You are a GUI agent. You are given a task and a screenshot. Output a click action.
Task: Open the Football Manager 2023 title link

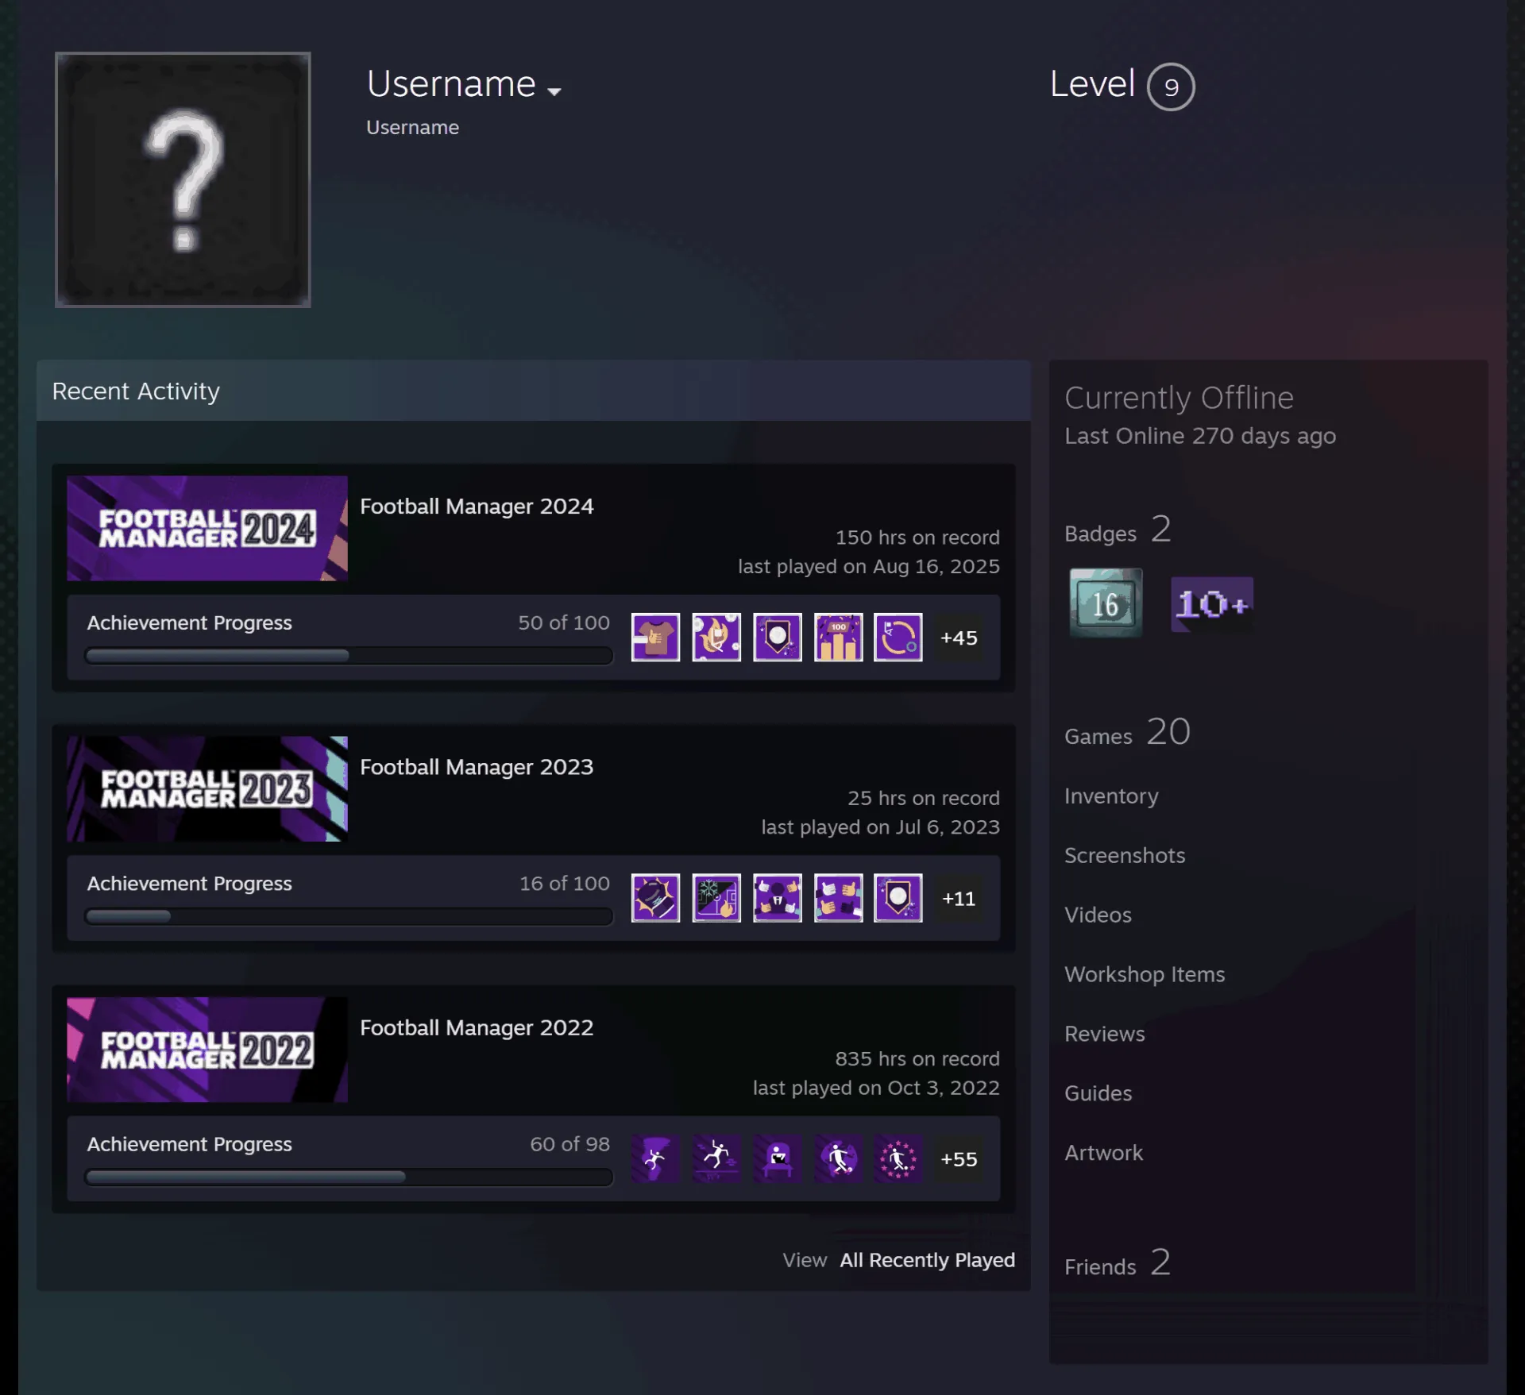[x=477, y=767]
